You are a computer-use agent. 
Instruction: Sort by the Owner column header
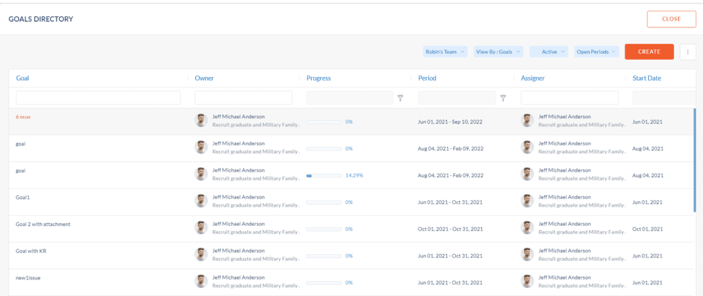[204, 78]
